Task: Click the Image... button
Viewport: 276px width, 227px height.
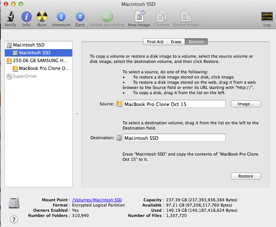Action: pyautogui.click(x=245, y=104)
